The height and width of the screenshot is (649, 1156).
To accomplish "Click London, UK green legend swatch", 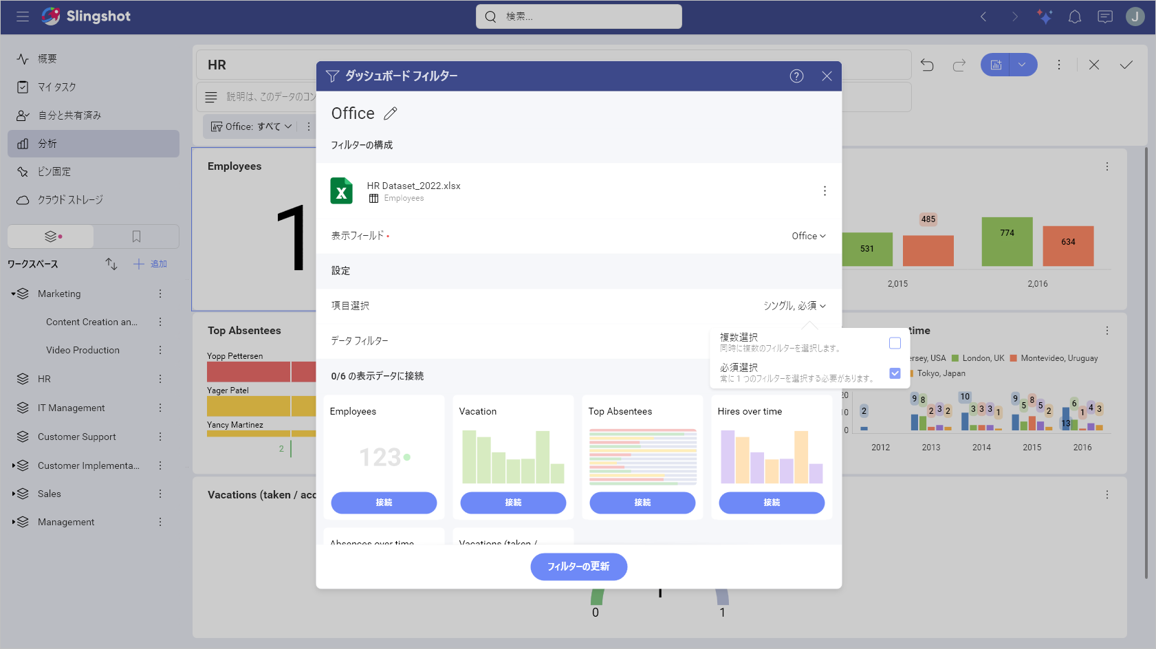I will tap(955, 358).
